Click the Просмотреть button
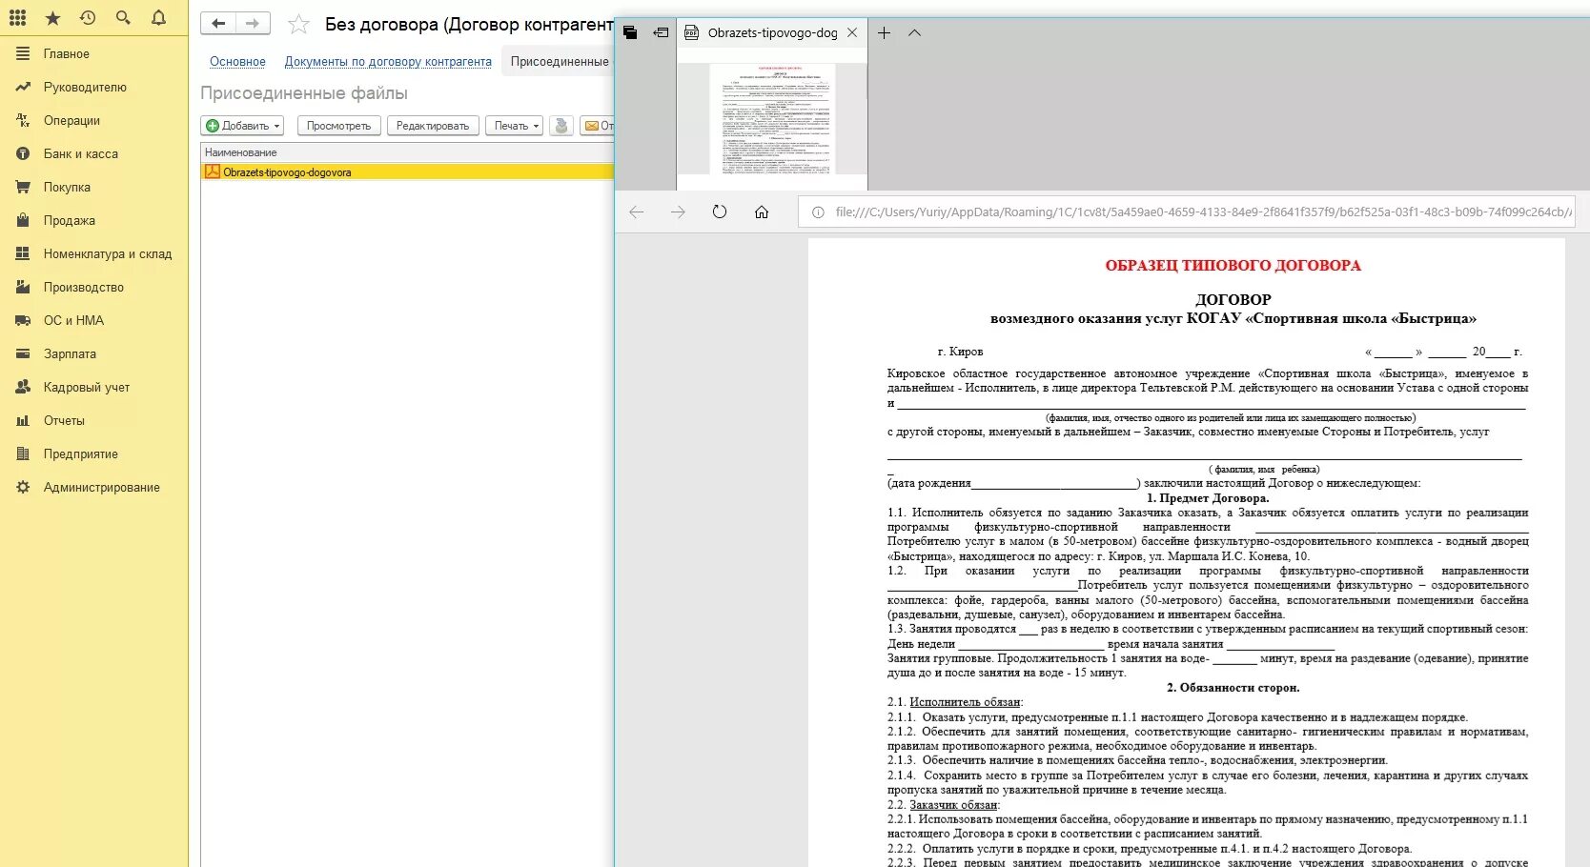Viewport: 1590px width, 867px height. (x=338, y=126)
